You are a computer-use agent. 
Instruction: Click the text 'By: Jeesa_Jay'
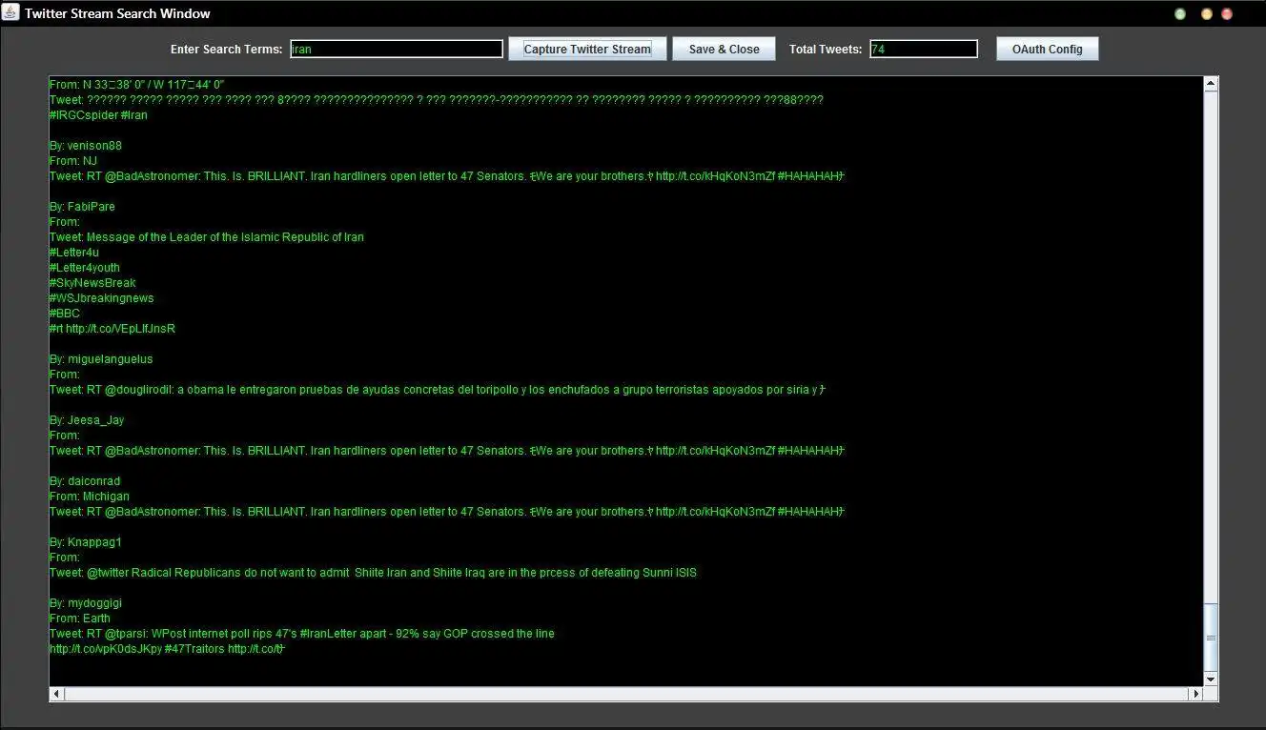(x=87, y=420)
